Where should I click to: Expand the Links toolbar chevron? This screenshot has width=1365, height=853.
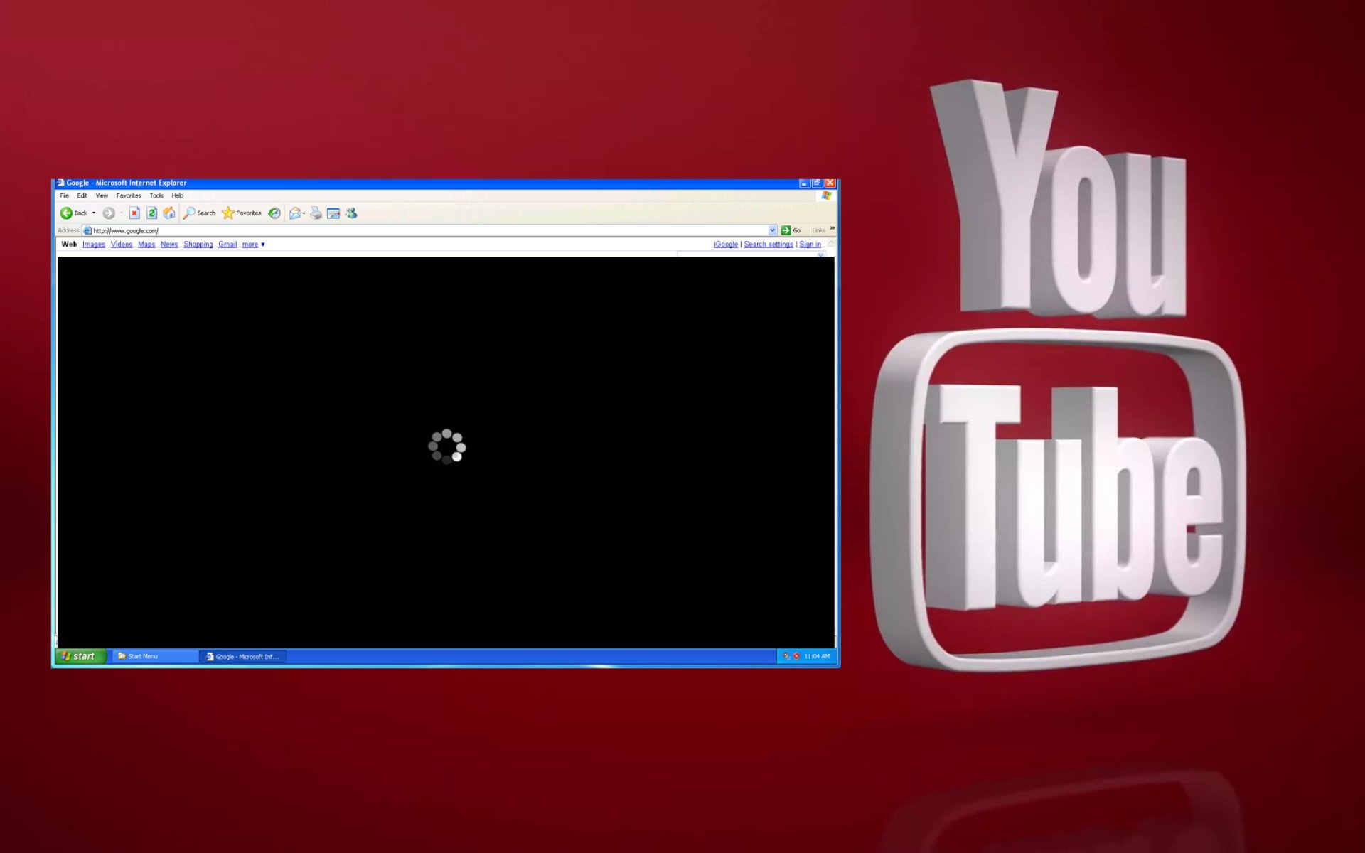pyautogui.click(x=832, y=228)
